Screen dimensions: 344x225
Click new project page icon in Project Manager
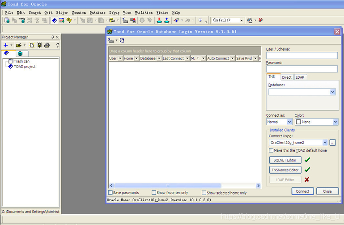point(32,45)
